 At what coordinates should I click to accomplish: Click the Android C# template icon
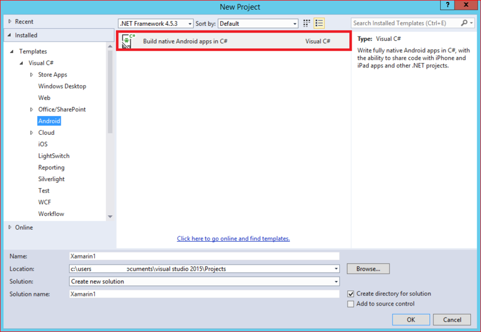(127, 41)
